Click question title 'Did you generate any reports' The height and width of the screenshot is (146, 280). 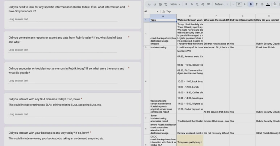(65, 40)
